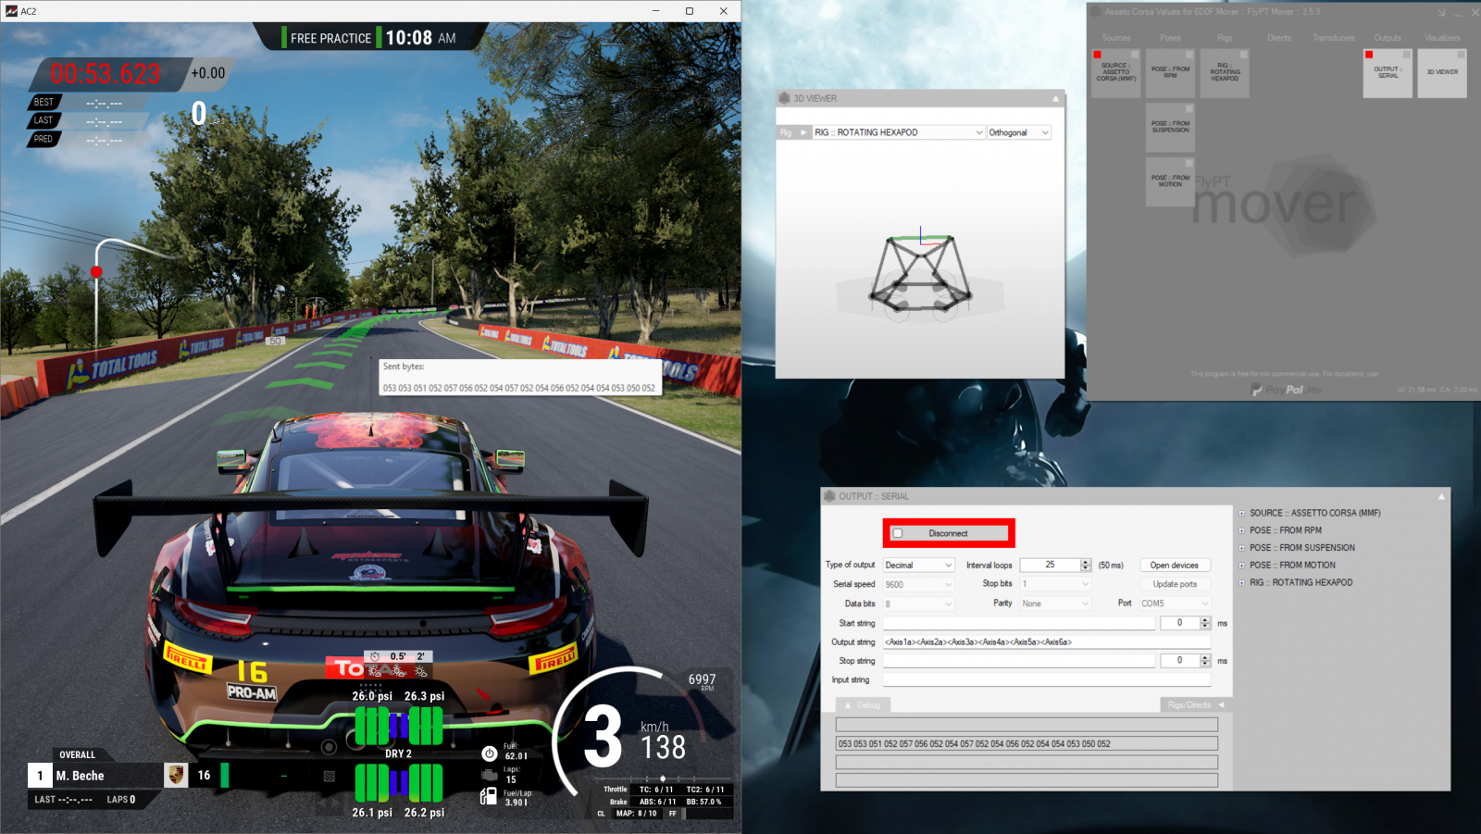Viewport: 1481px width, 834px height.
Task: Open the POSE :: FROM SUSPENSION module tile
Action: click(1170, 128)
